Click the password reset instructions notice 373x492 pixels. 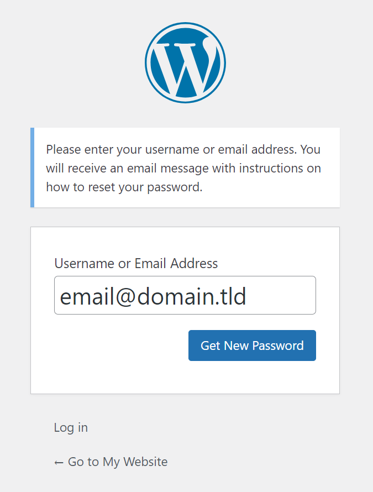click(x=185, y=168)
